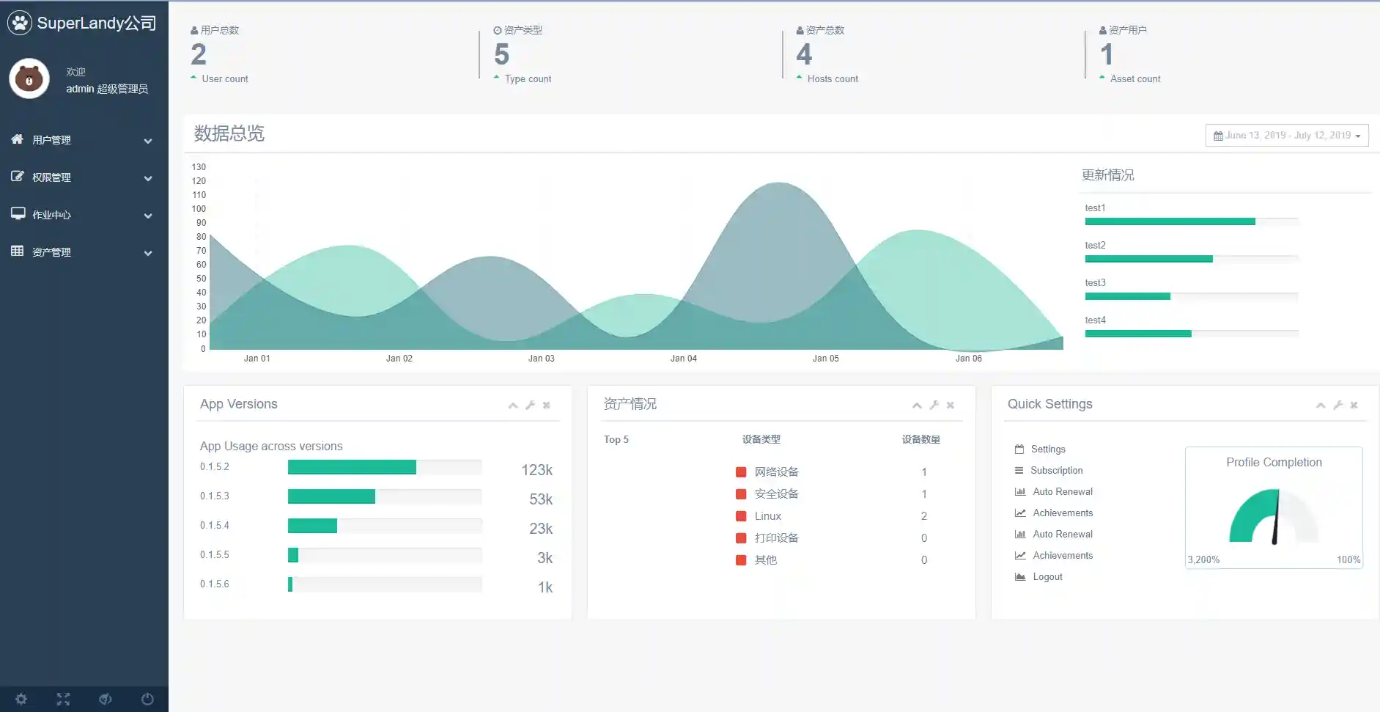Image resolution: width=1380 pixels, height=712 pixels.
Task: Close the 资产情况 panel with the X icon
Action: click(951, 405)
